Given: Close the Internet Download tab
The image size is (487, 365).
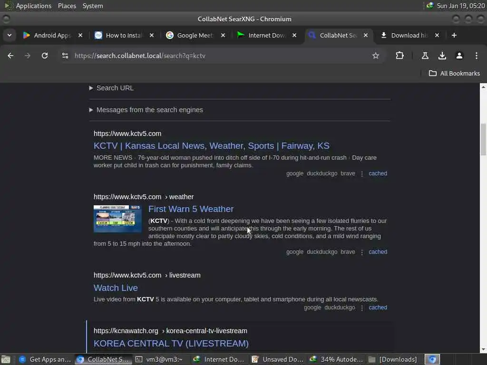Looking at the screenshot, I should point(294,35).
